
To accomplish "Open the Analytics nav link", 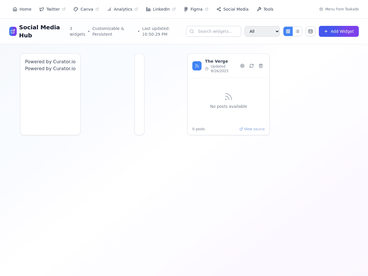I will pyautogui.click(x=122, y=9).
